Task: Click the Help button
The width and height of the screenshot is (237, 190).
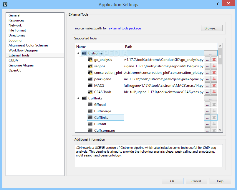Action: pyautogui.click(x=220, y=181)
